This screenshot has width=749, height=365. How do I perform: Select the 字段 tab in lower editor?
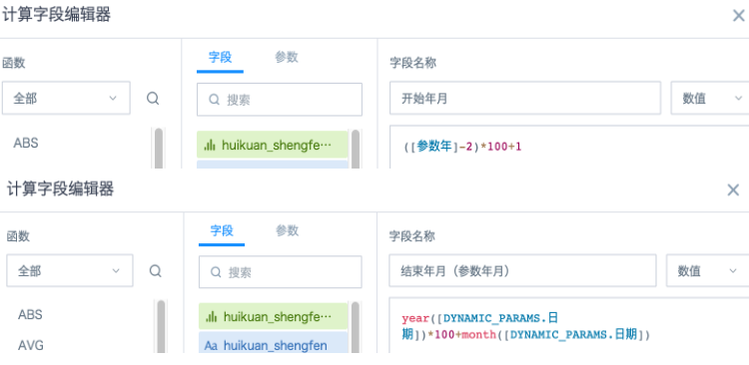222,231
